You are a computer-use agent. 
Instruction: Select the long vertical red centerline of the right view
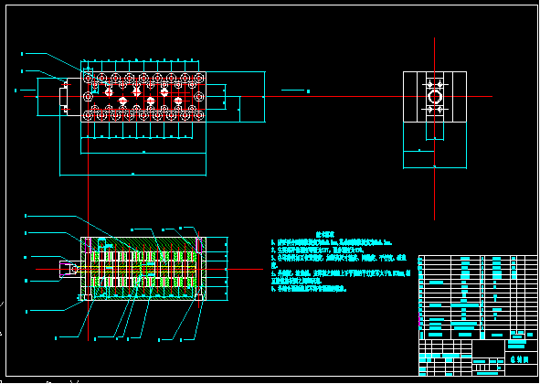[x=434, y=129]
